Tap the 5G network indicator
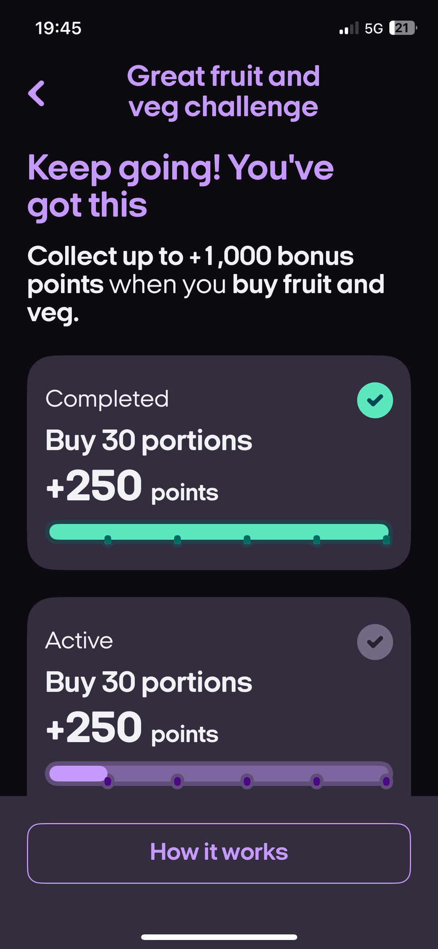Viewport: 438px width, 949px height. [x=374, y=29]
